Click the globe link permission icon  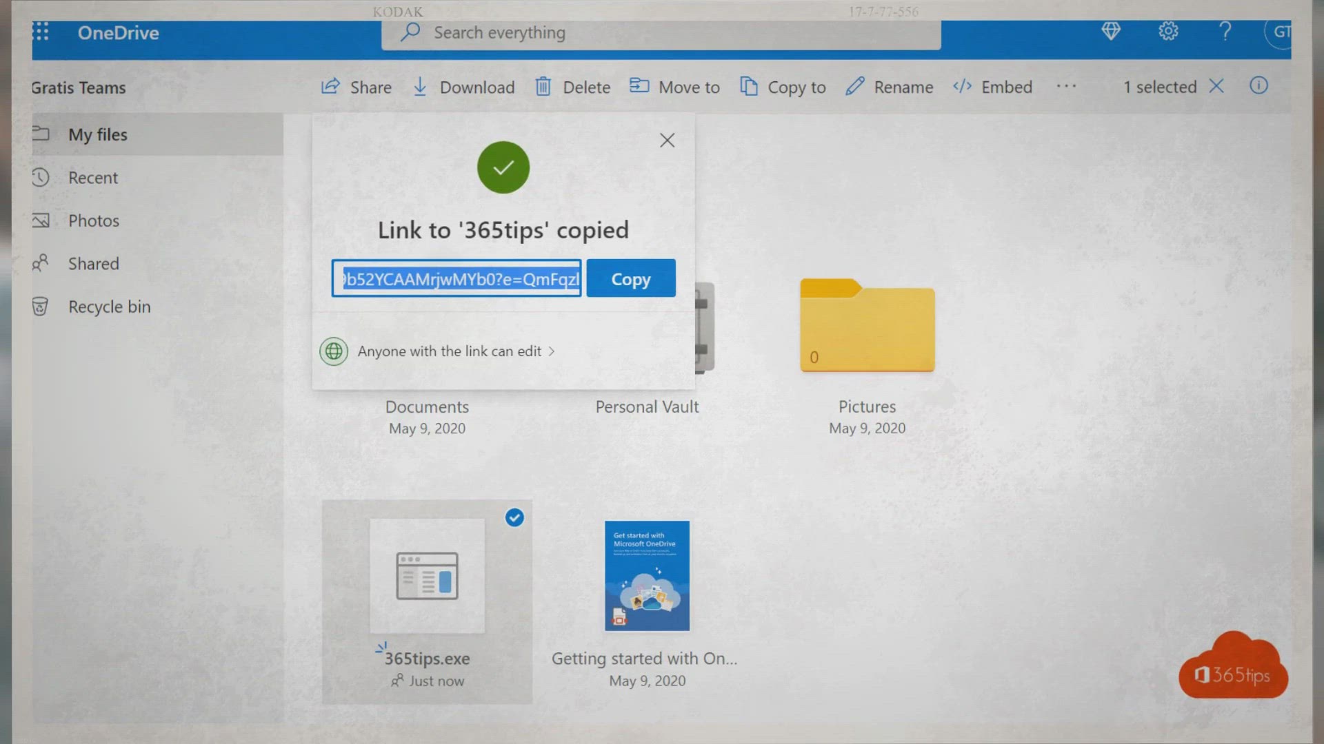(x=334, y=351)
